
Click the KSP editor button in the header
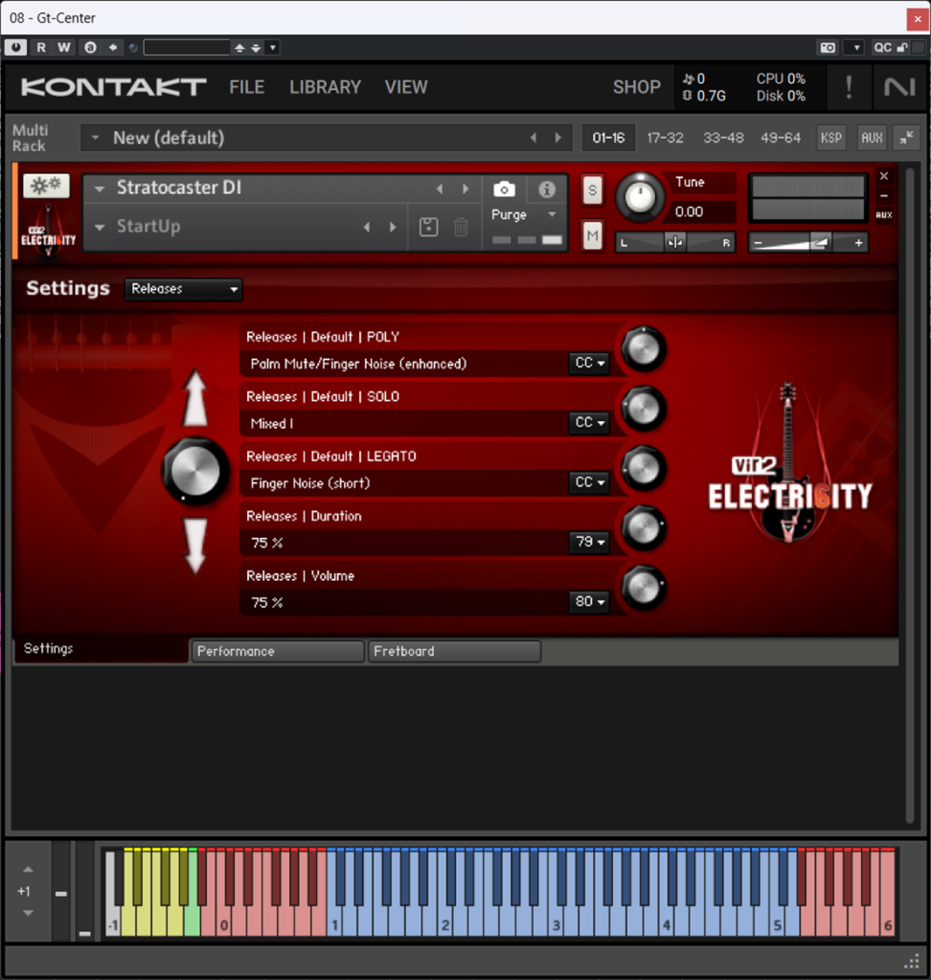830,137
